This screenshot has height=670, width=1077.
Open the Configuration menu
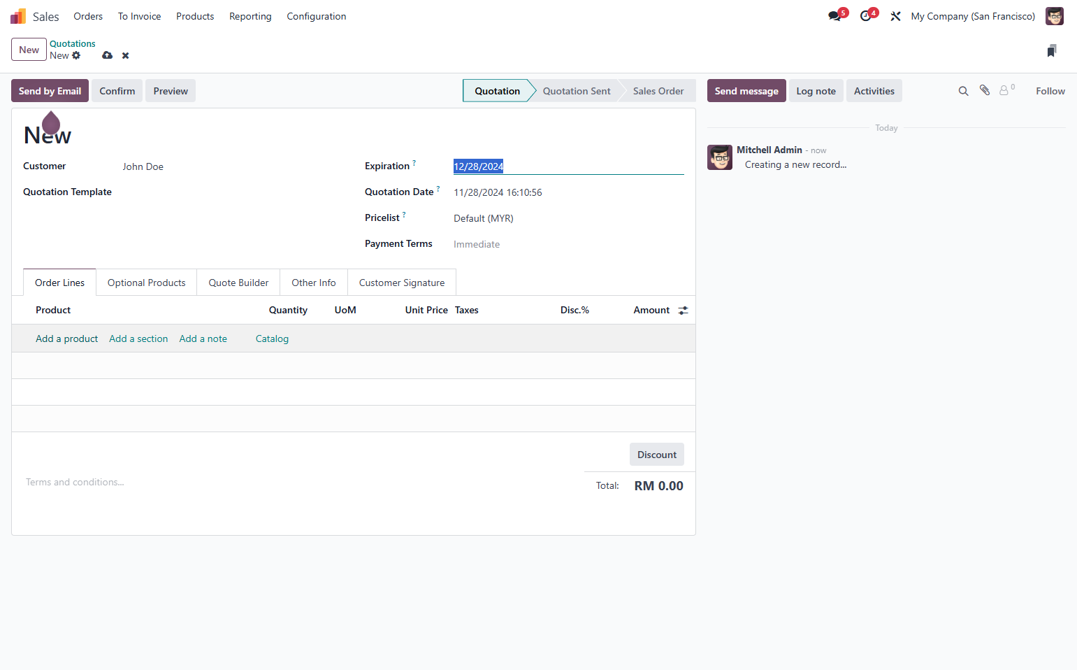(x=317, y=16)
